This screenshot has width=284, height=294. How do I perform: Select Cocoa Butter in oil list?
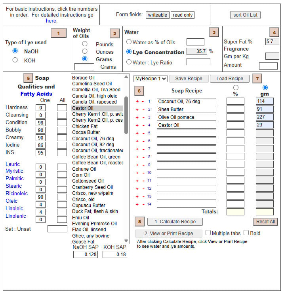[97, 132]
